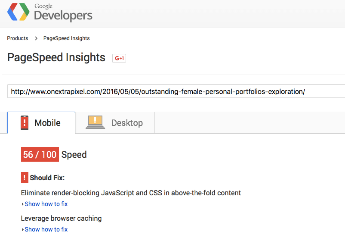The width and height of the screenshot is (345, 241).
Task: Click the URL input field
Action: click(x=176, y=91)
